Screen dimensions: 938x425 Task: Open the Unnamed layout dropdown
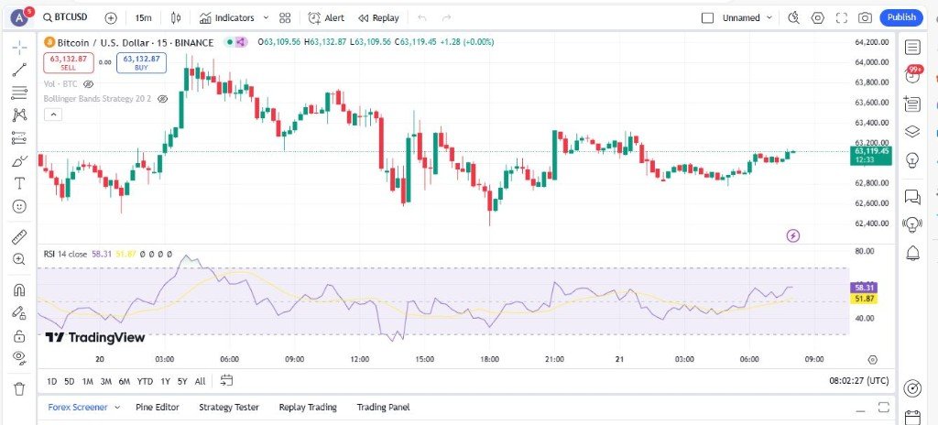click(747, 18)
